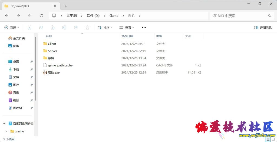Open a new tab with plus button

pos(66,6)
